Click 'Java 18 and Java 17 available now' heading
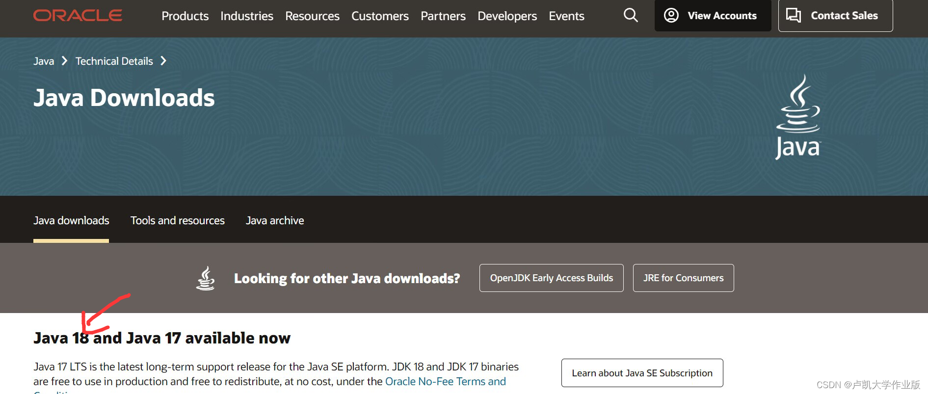This screenshot has width=928, height=394. 162,338
